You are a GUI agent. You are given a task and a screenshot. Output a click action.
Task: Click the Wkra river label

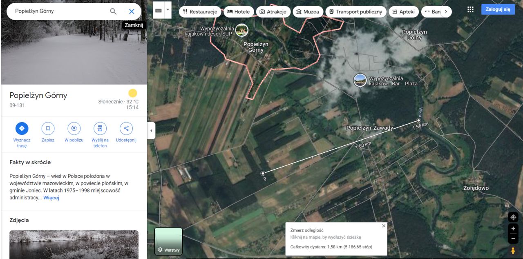(420, 112)
